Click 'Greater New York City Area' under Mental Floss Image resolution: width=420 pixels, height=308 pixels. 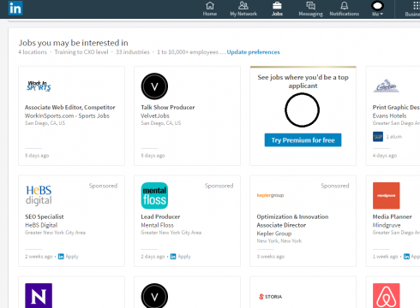[171, 233]
